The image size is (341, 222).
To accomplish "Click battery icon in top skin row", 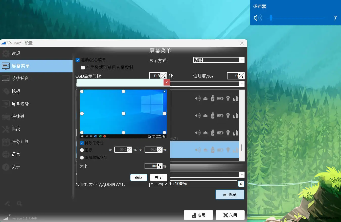I will click(220, 98).
